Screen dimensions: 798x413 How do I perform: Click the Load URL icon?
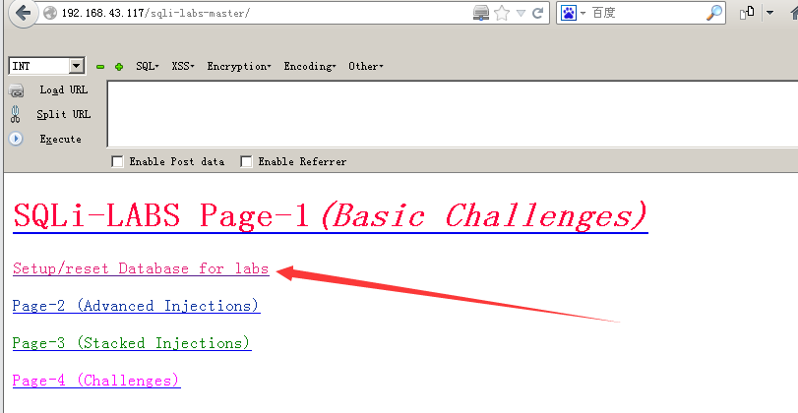pos(17,91)
